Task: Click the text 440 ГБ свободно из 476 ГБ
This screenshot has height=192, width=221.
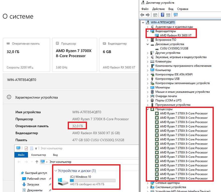Action: click(x=87, y=184)
